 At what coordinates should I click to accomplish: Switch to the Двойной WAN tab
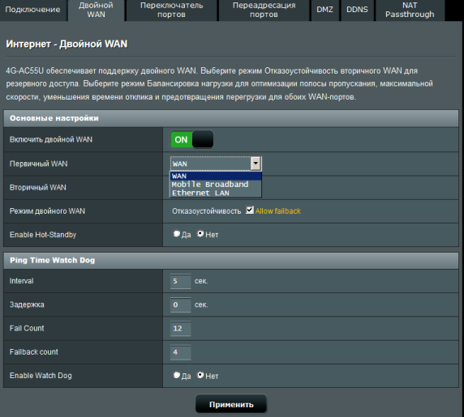pos(97,11)
